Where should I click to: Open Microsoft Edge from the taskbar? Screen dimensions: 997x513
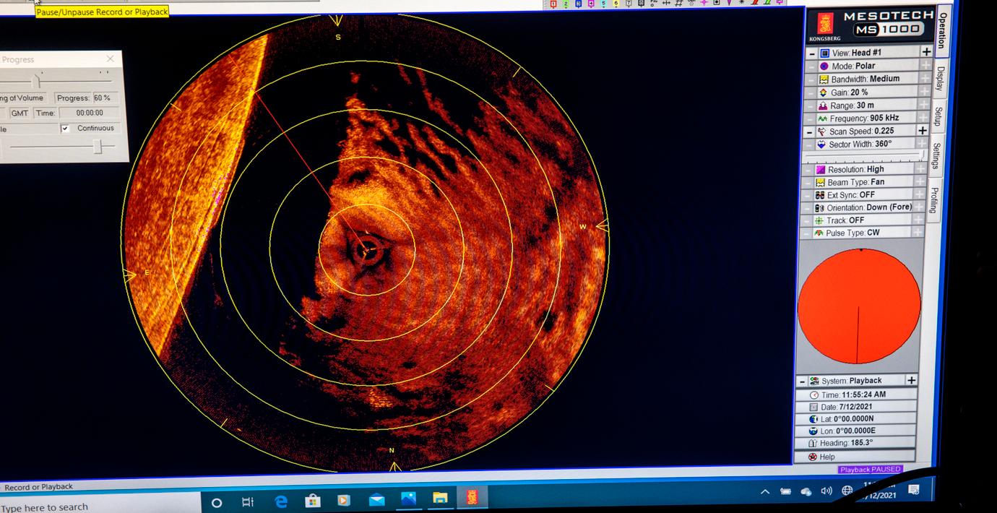[281, 501]
